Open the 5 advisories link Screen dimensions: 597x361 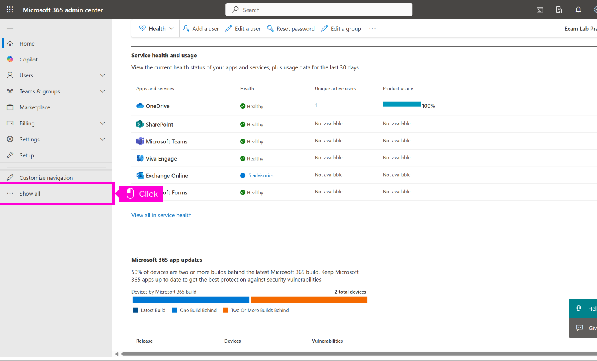click(261, 175)
